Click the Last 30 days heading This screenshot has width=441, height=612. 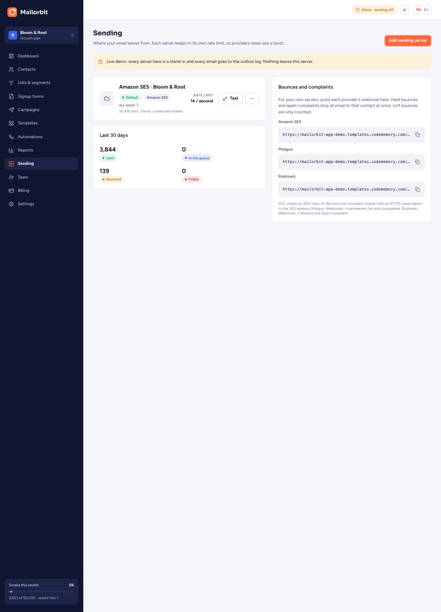tap(114, 135)
